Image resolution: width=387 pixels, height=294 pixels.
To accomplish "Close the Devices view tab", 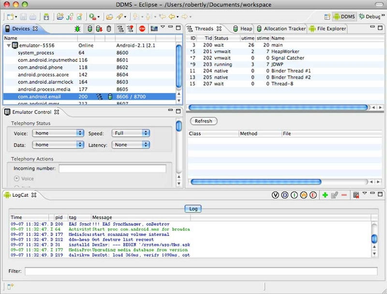I will tap(35, 29).
